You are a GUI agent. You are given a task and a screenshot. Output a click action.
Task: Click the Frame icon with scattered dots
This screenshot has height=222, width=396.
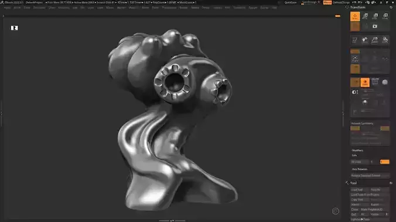355,59
